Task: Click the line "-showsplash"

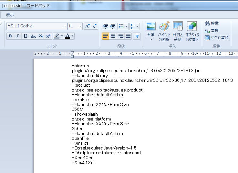Action: click(x=85, y=114)
